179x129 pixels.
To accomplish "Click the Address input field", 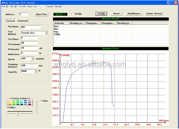I will point(24,14).
